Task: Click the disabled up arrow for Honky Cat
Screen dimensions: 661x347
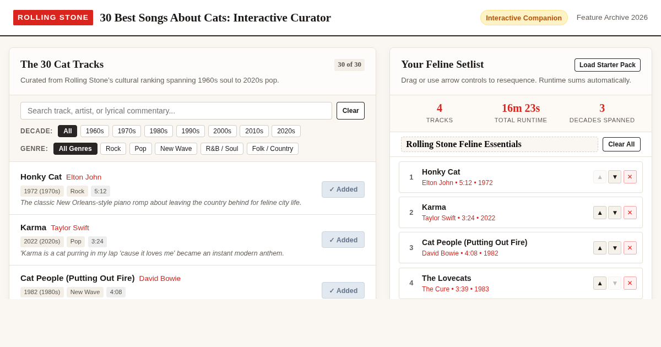Action: 600,177
